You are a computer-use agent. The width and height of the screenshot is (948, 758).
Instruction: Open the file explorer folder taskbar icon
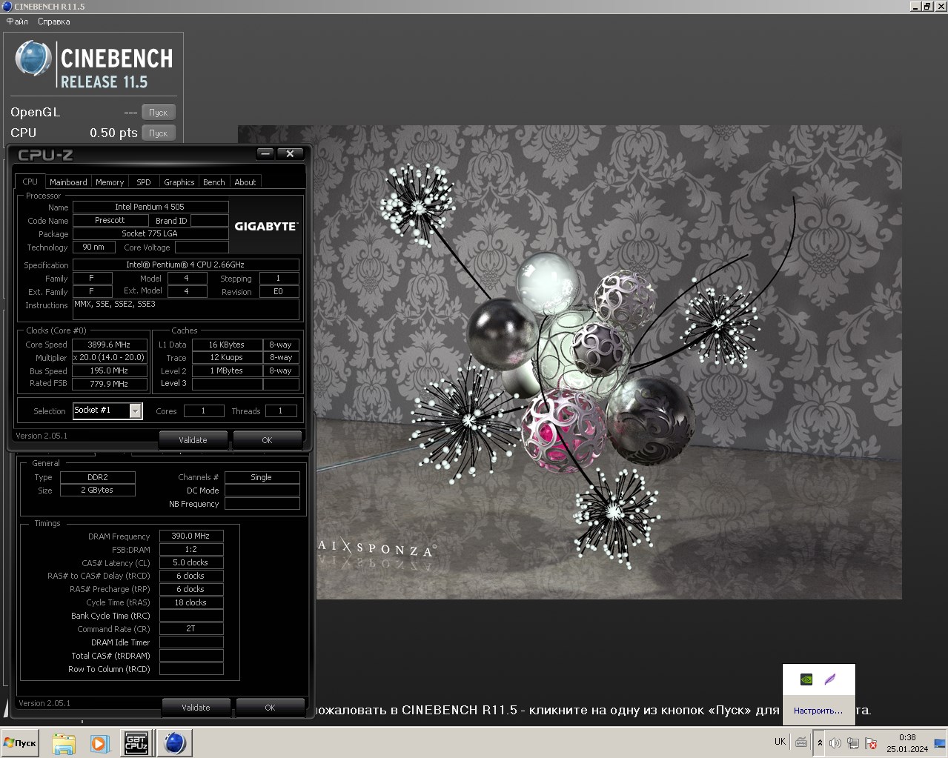64,742
